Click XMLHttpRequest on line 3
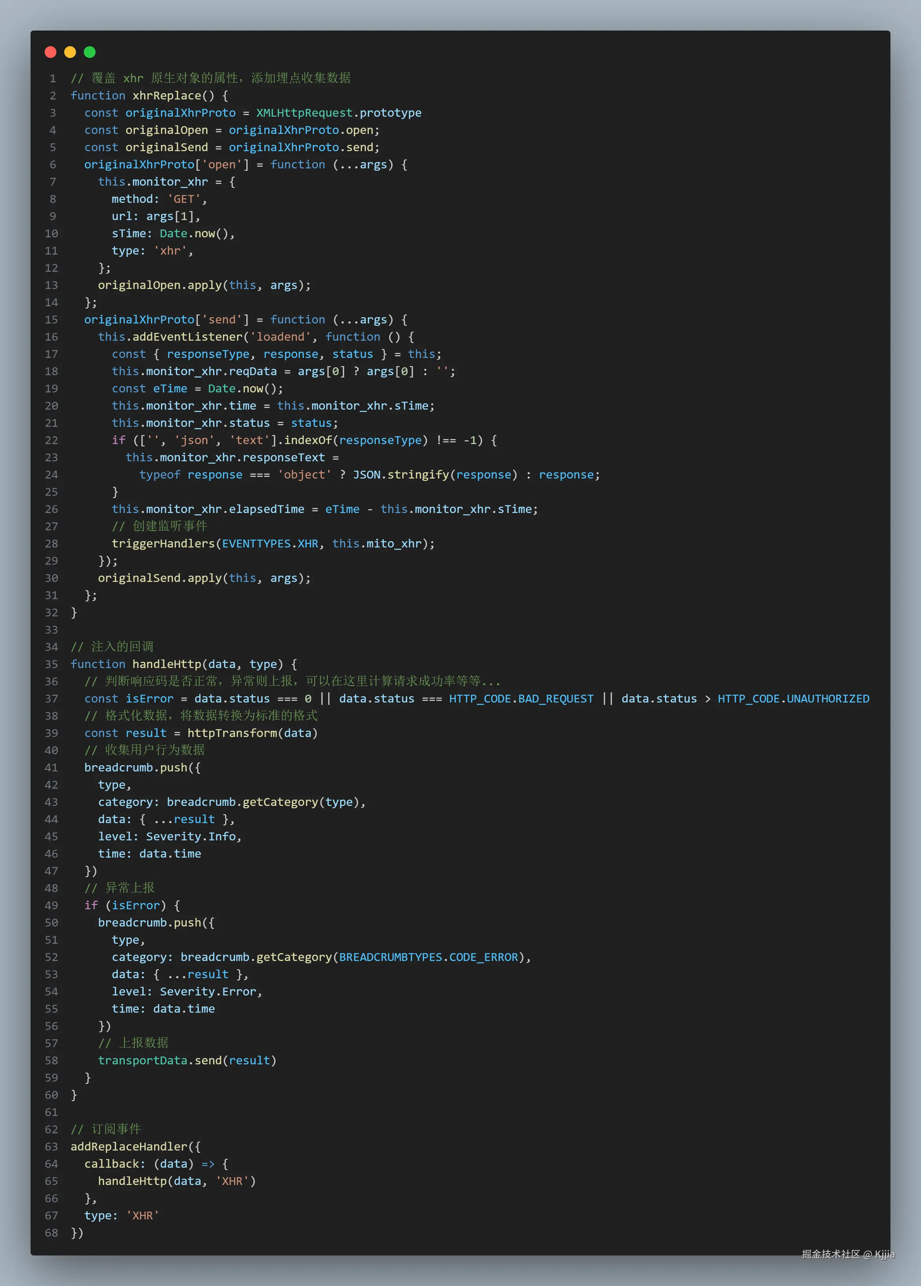The image size is (921, 1286). 304,113
